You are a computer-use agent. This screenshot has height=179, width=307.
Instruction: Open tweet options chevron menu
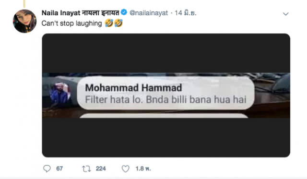pyautogui.click(x=286, y=14)
